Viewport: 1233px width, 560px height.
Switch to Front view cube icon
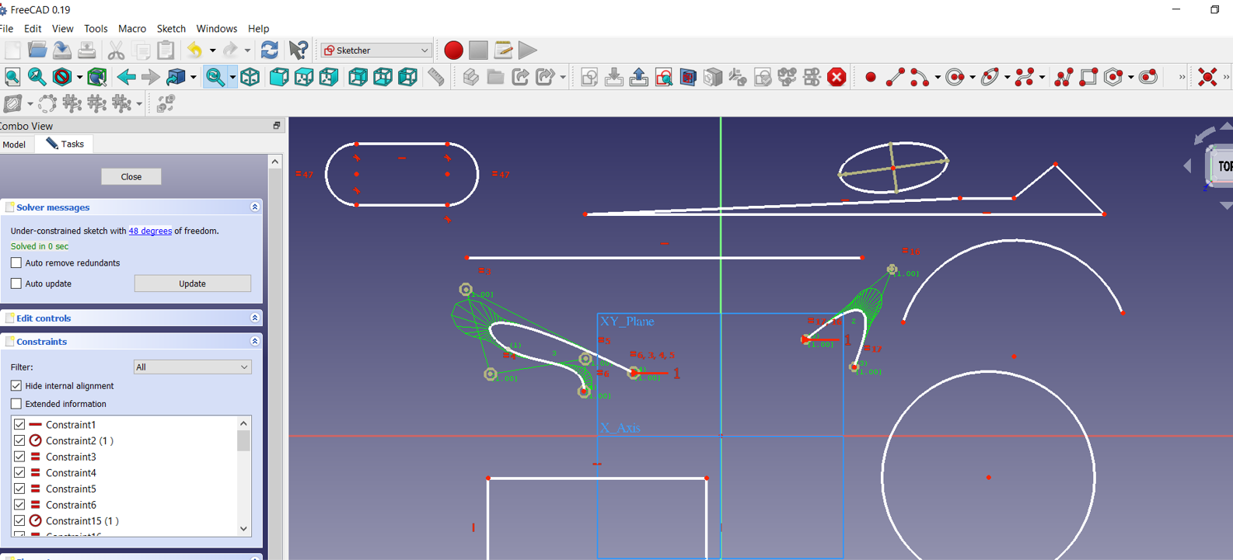278,77
